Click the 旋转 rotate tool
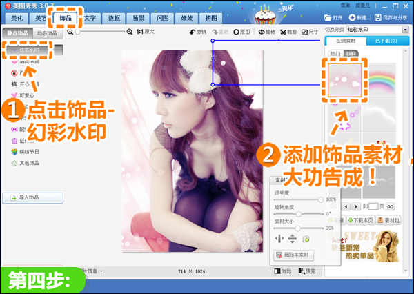 click(266, 32)
